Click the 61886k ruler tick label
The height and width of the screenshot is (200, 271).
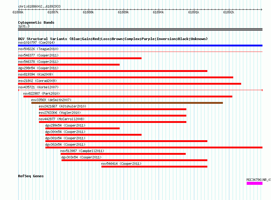coord(18,12)
